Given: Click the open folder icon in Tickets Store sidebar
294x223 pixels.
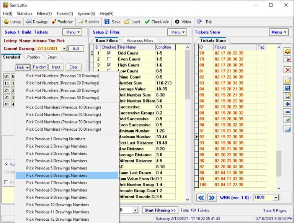Looking at the screenshot, I should tap(287, 80).
